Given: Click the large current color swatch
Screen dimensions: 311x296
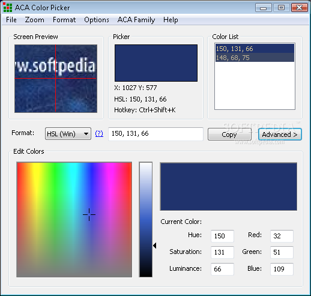Looking at the screenshot, I should click(228, 187).
